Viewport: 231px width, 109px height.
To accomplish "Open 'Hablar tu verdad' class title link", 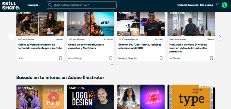I will [x=40, y=46].
